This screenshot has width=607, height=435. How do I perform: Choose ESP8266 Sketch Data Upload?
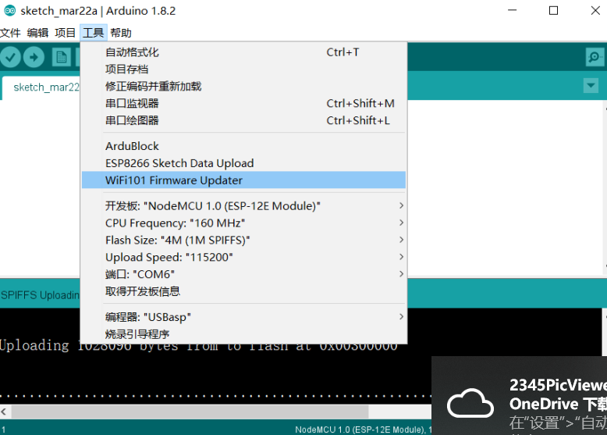pos(244,163)
